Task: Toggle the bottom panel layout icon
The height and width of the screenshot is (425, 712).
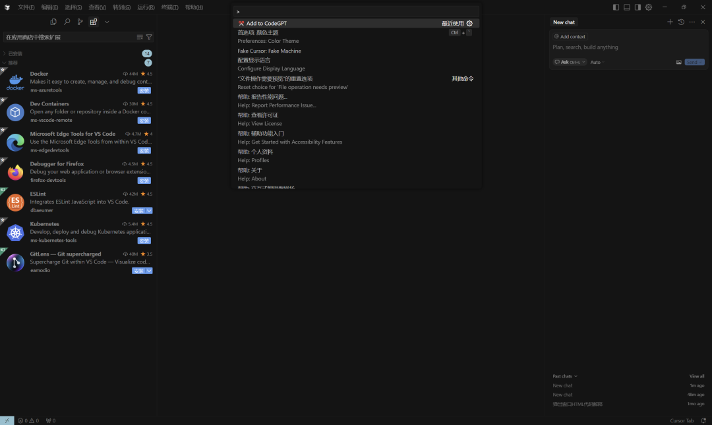Action: pos(627,7)
